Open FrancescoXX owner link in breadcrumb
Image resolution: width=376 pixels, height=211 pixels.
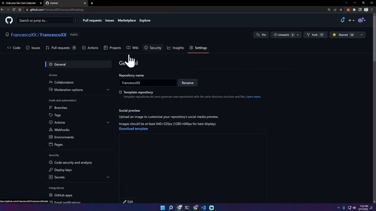pyautogui.click(x=23, y=35)
